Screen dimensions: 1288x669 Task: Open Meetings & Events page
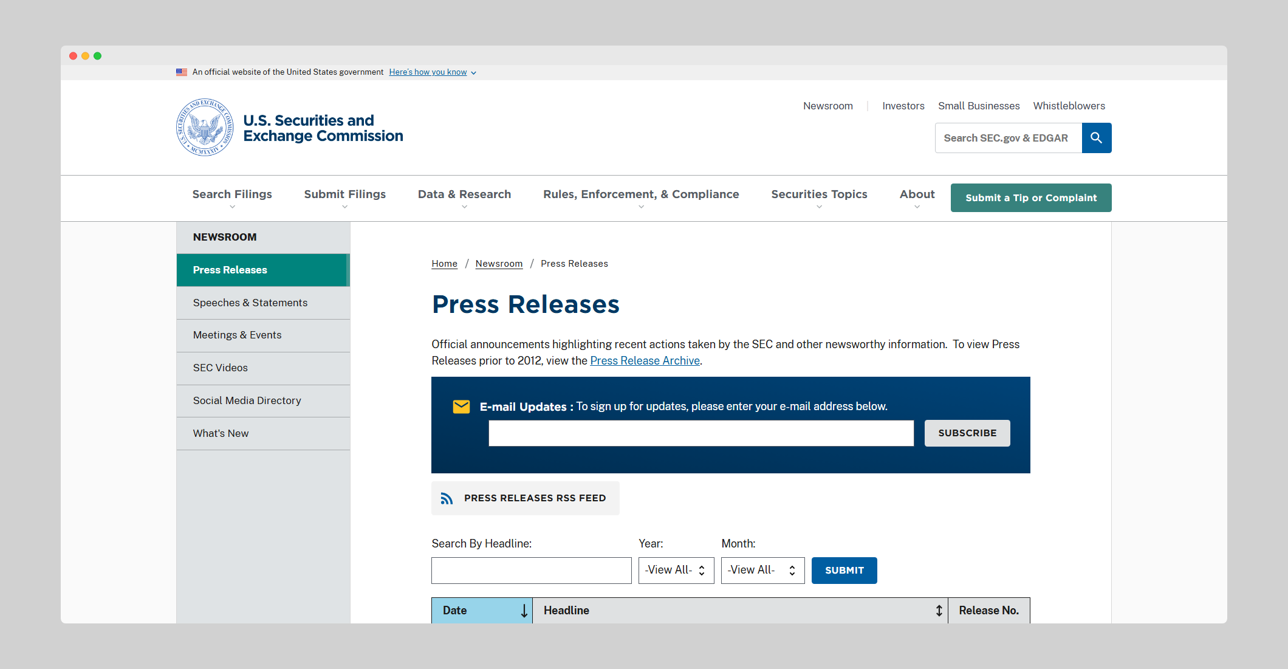[x=263, y=335]
